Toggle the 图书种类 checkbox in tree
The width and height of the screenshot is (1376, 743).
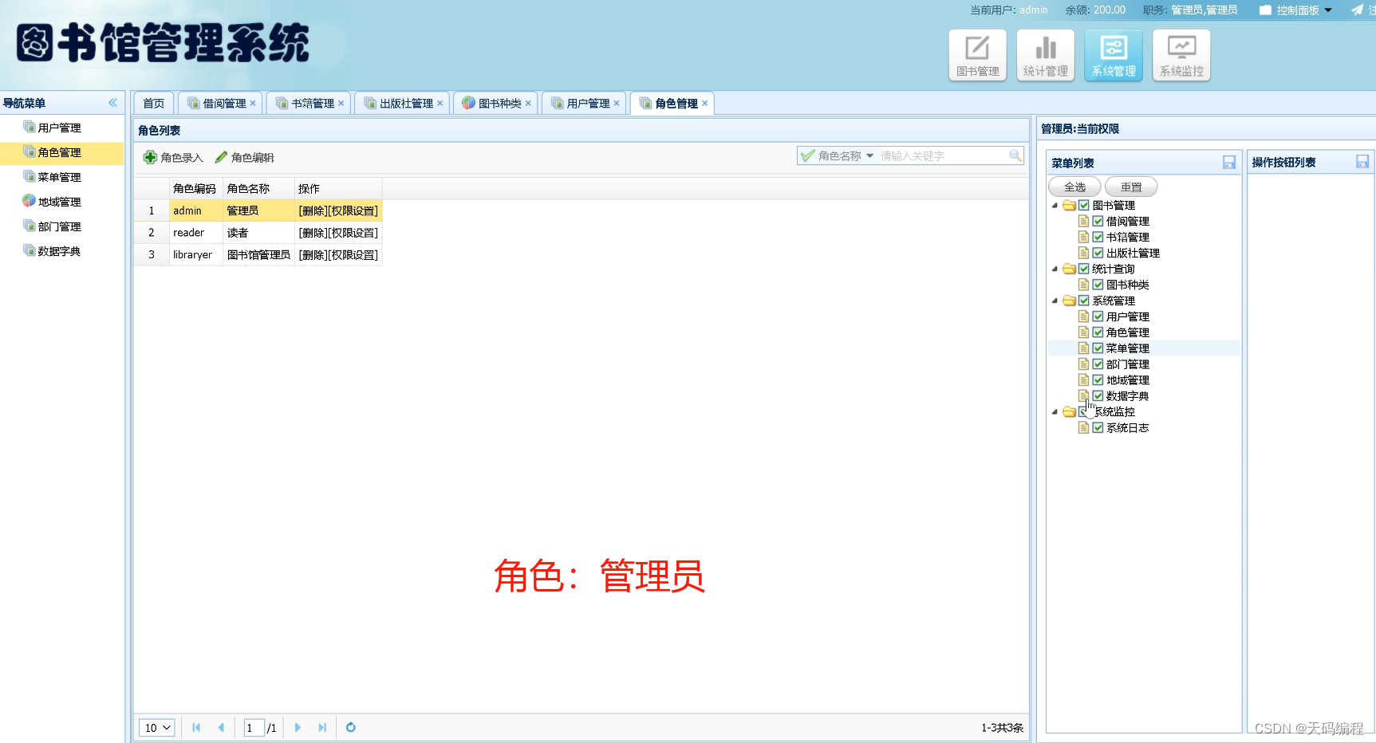click(x=1098, y=285)
